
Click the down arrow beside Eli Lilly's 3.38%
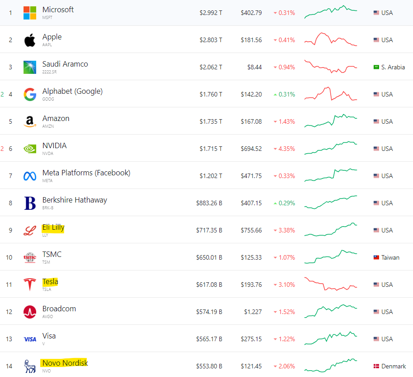[275, 231]
